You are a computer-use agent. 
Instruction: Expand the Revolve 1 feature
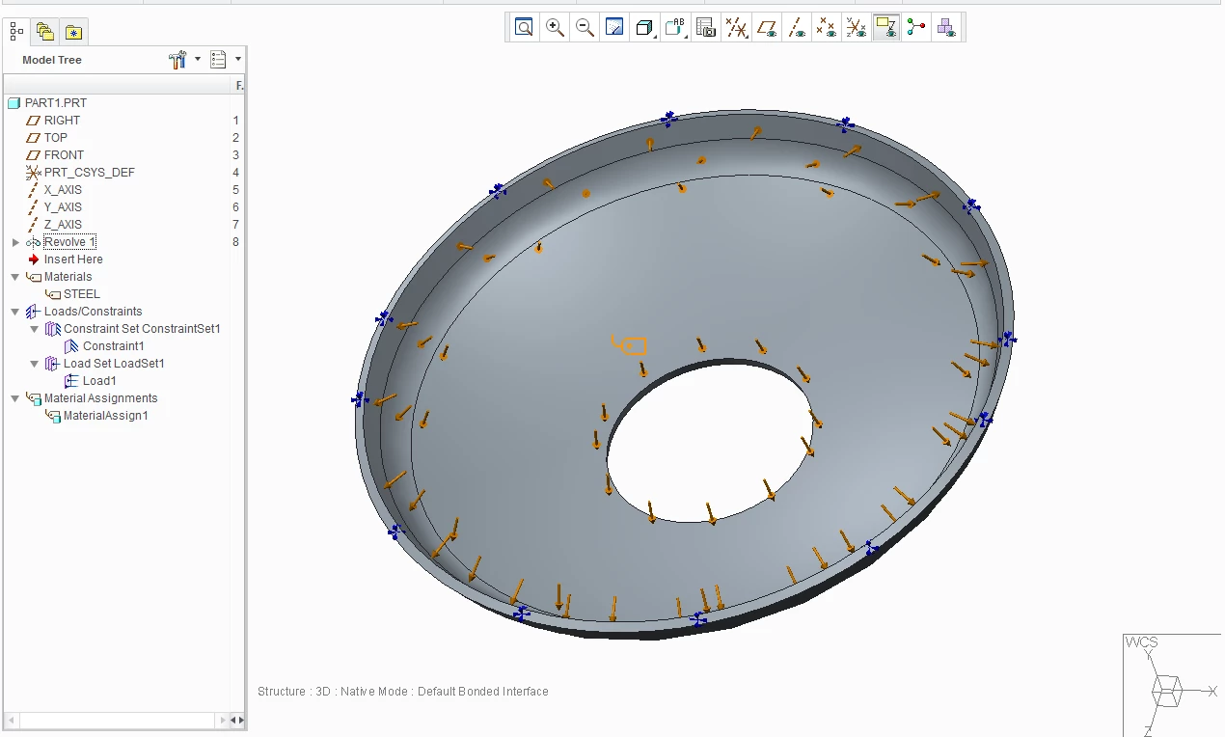click(15, 242)
